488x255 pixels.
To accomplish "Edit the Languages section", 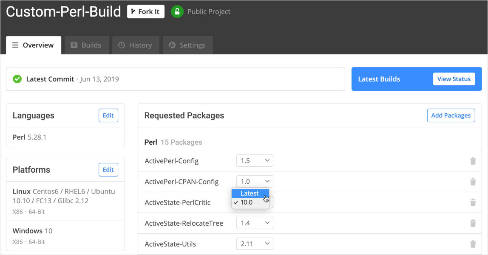I will click(x=108, y=115).
